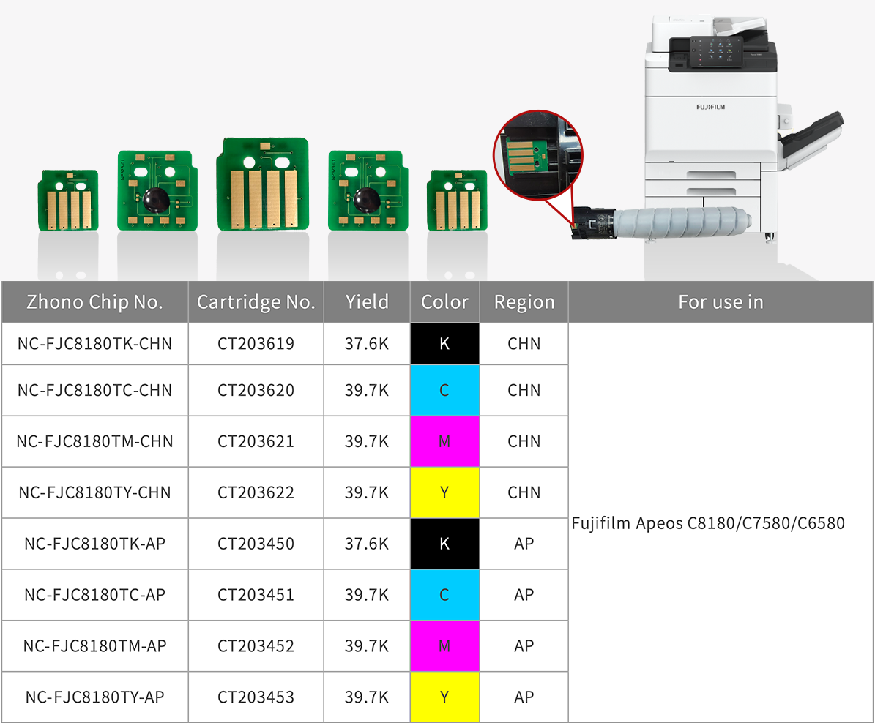Select the cyan C swatch in the CT203620 row
The image size is (875, 723).
coord(444,390)
